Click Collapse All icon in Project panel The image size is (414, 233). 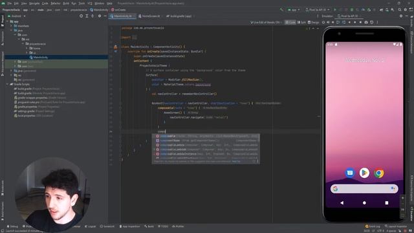93,16
